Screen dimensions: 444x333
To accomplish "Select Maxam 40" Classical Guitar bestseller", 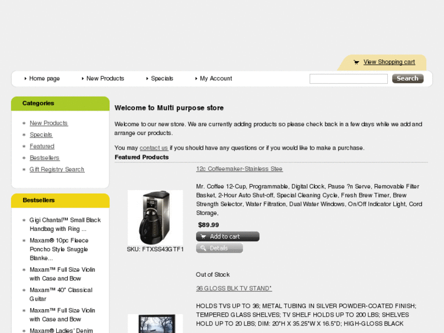I will coord(61,295).
